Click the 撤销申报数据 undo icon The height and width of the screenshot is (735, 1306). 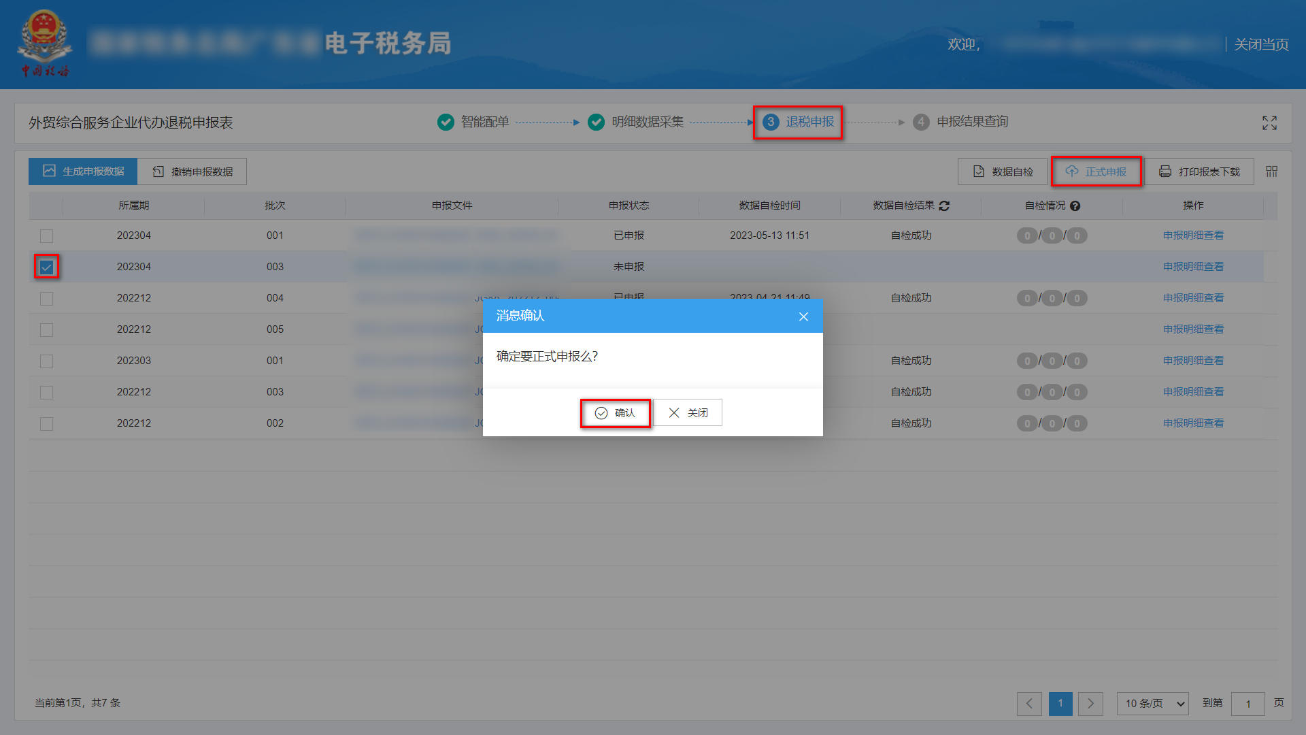[157, 171]
